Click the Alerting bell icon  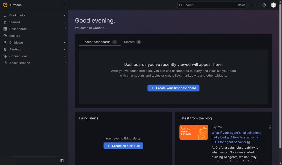pyautogui.click(x=5, y=49)
